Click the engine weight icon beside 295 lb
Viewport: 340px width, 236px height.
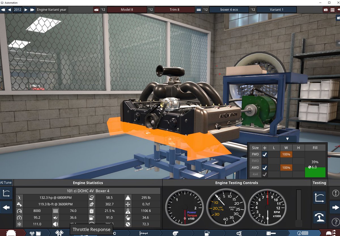click(x=128, y=198)
